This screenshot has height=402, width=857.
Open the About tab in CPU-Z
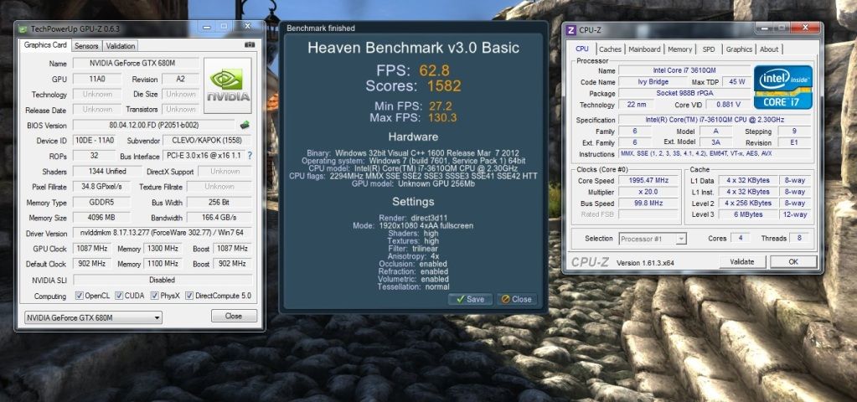(769, 49)
